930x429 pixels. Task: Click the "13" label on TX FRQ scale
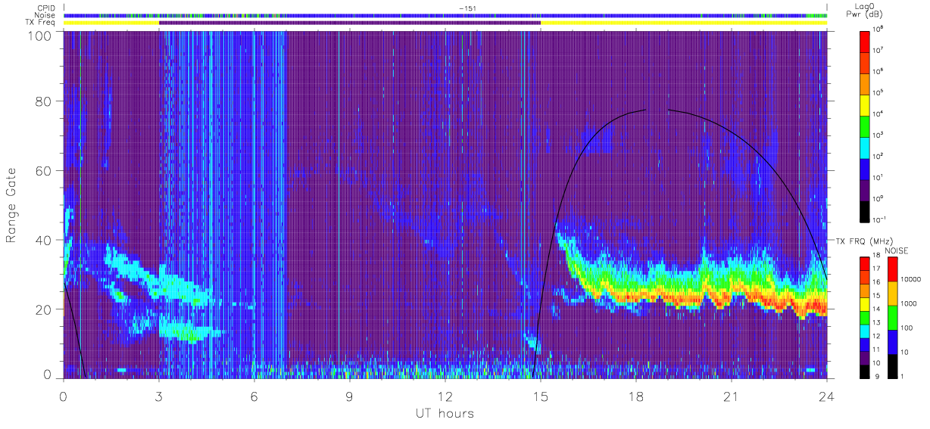(878, 322)
